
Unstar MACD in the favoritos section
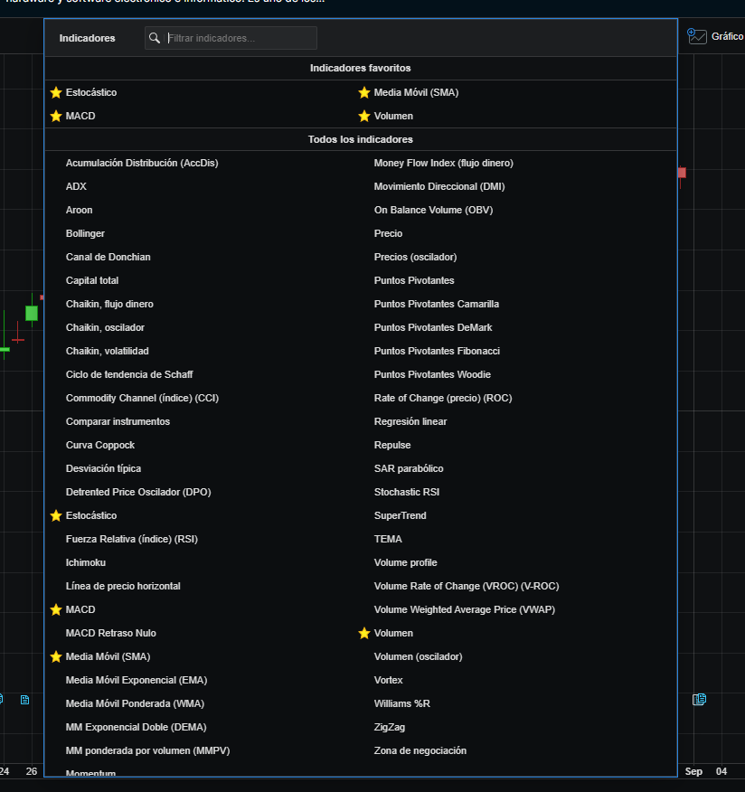point(56,116)
